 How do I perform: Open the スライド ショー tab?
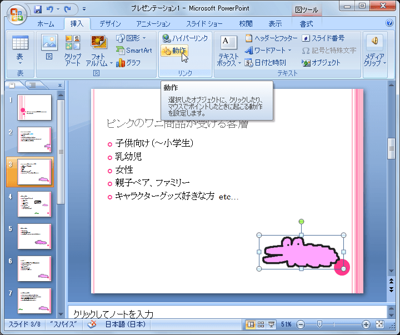coord(204,24)
